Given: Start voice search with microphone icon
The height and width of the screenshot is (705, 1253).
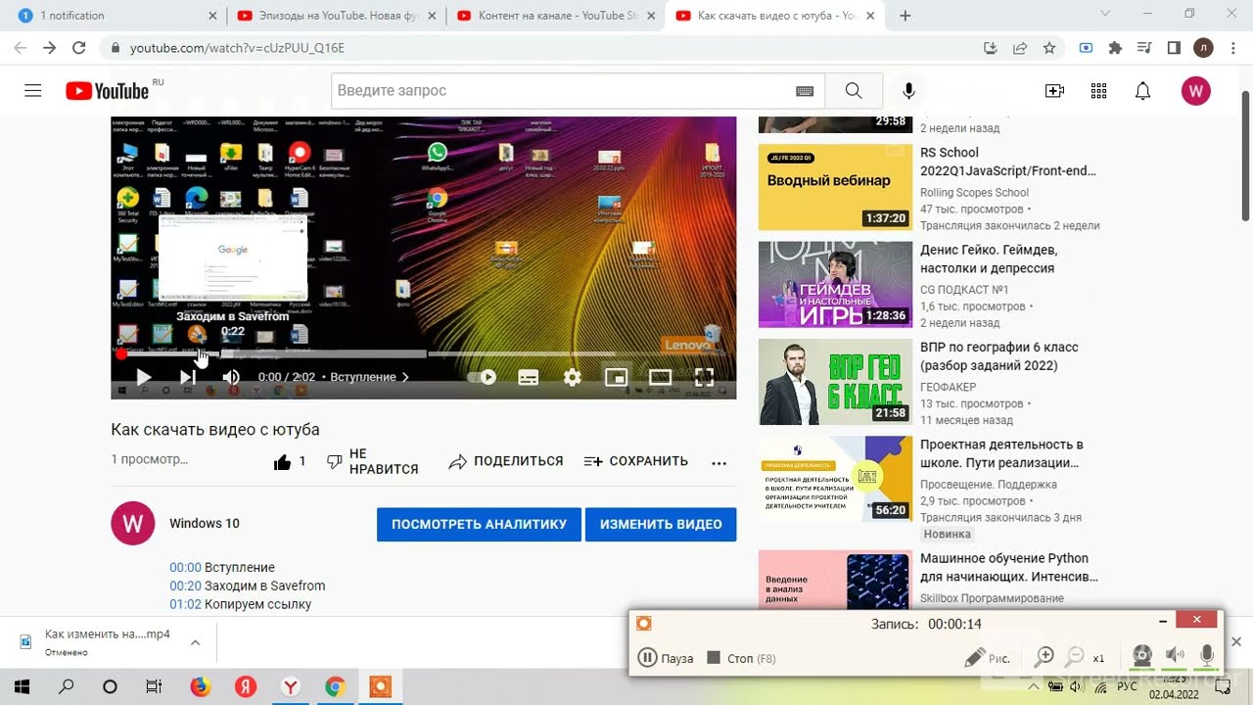Looking at the screenshot, I should [908, 90].
